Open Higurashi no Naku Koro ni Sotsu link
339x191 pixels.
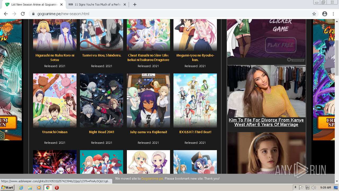[55, 58]
